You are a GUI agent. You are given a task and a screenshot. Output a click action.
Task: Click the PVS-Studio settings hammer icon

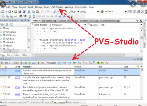[107, 63]
